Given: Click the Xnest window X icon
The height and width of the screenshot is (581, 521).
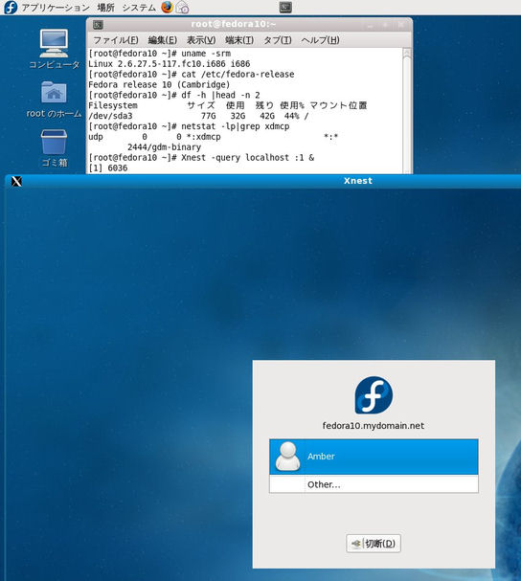Looking at the screenshot, I should 16,181.
